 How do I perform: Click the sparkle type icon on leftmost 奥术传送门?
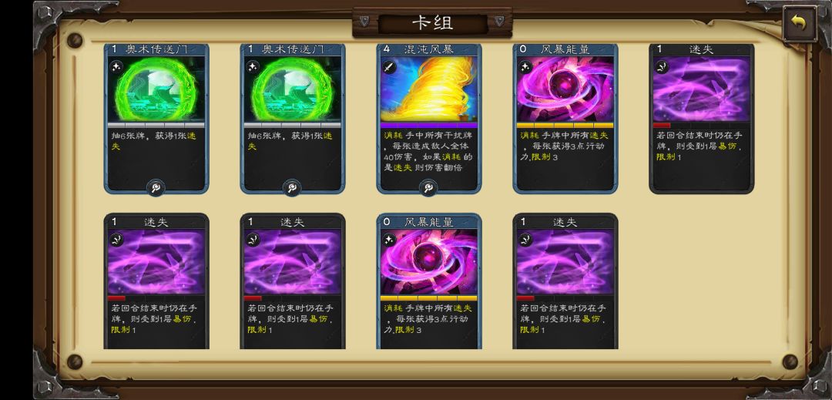click(117, 67)
